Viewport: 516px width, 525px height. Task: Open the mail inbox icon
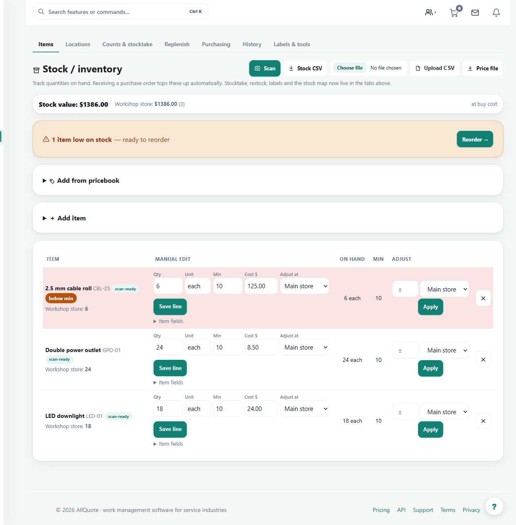pos(475,13)
